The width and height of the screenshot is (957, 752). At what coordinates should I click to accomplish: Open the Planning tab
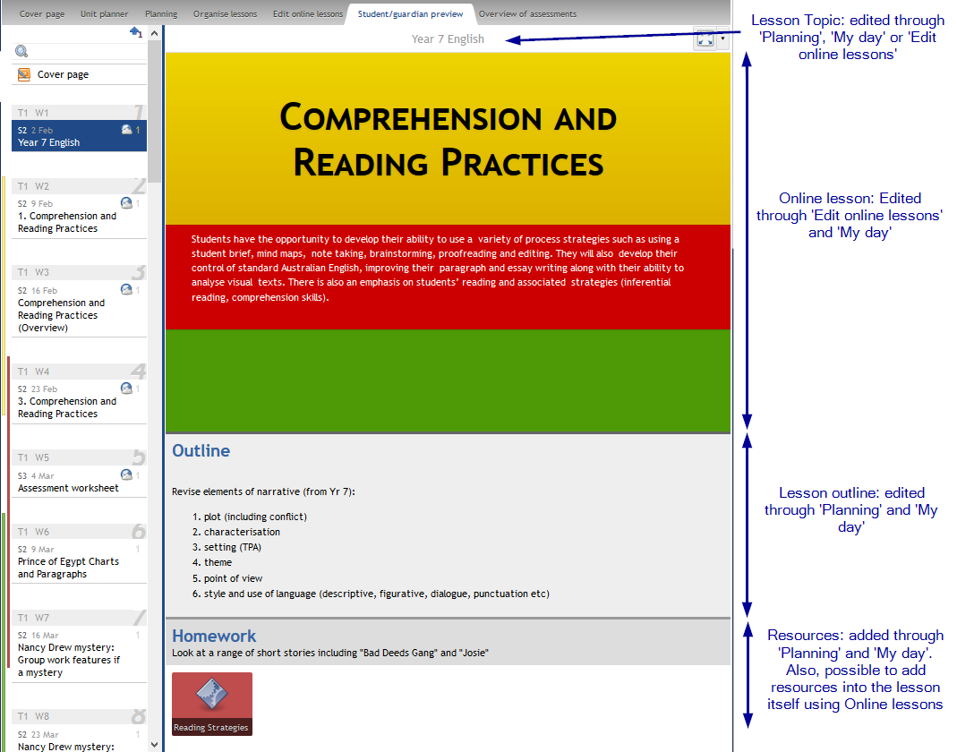[x=160, y=13]
